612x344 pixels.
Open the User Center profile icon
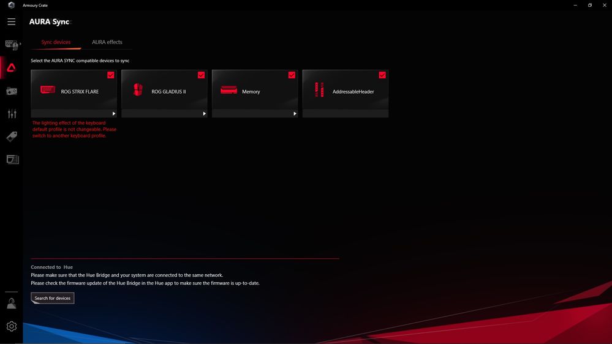11,304
